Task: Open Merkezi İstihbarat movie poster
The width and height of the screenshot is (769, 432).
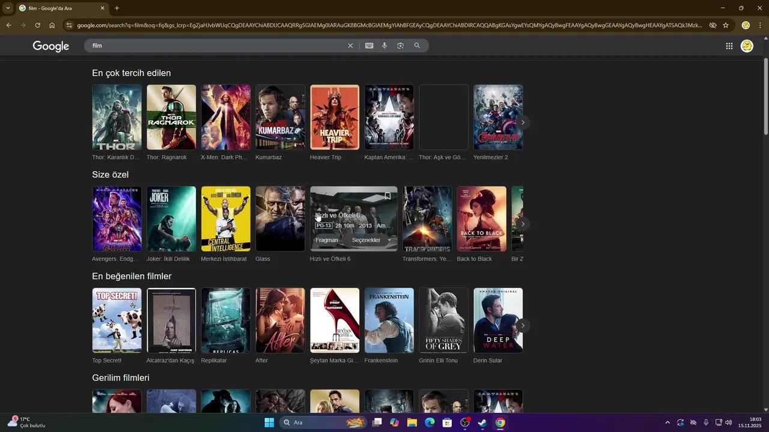Action: (x=226, y=218)
